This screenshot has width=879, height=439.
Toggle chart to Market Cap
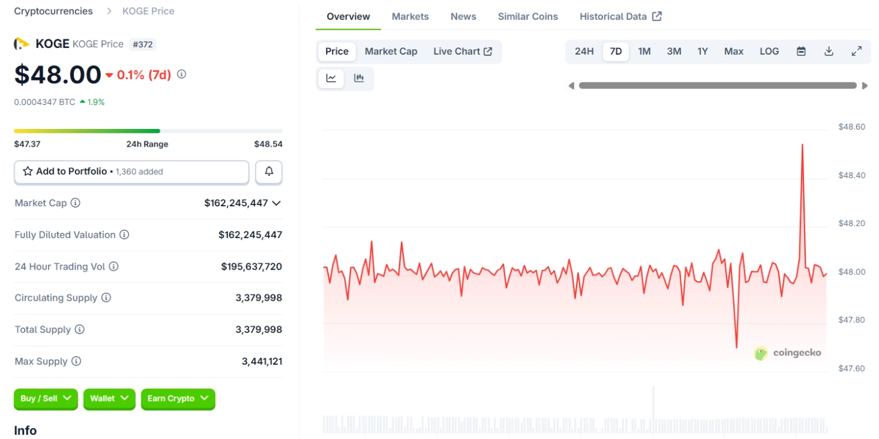click(x=391, y=52)
